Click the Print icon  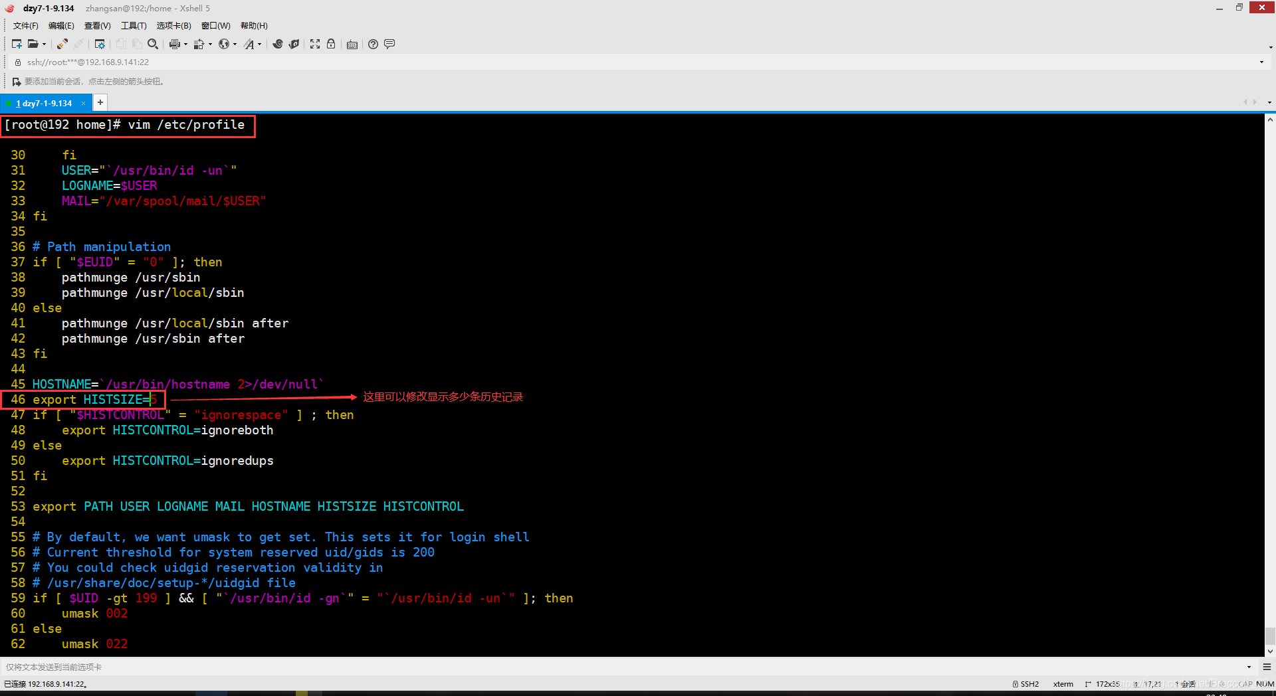click(x=175, y=44)
